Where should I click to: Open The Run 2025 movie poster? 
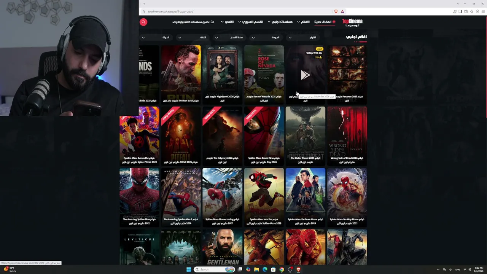181,74
